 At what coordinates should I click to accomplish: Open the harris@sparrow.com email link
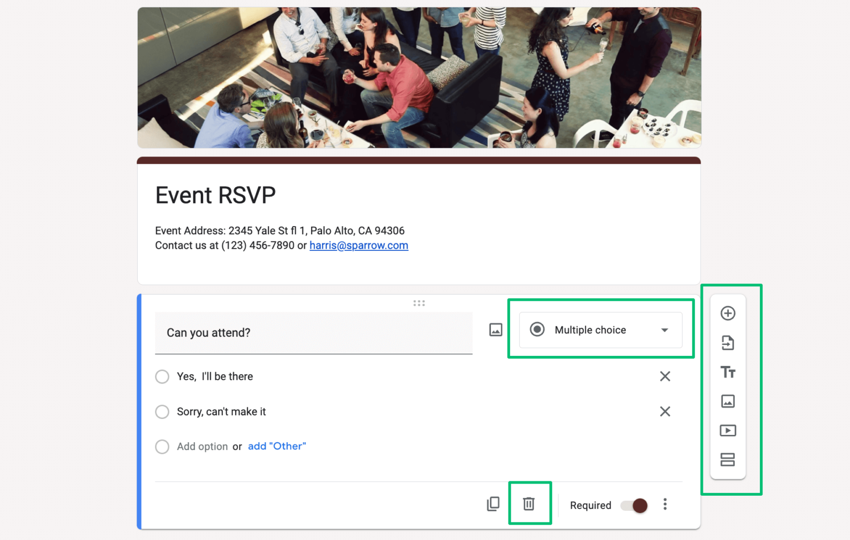[x=359, y=245]
